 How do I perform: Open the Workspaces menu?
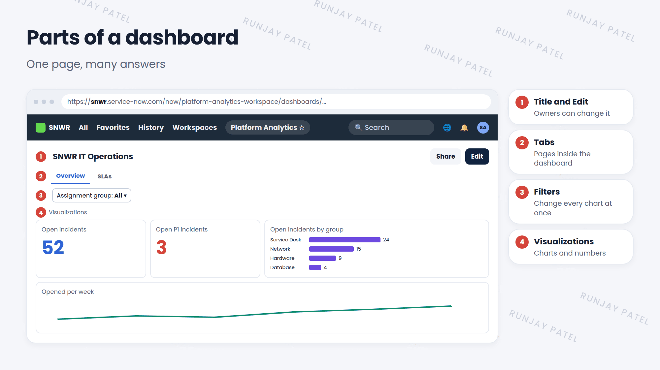pyautogui.click(x=195, y=128)
